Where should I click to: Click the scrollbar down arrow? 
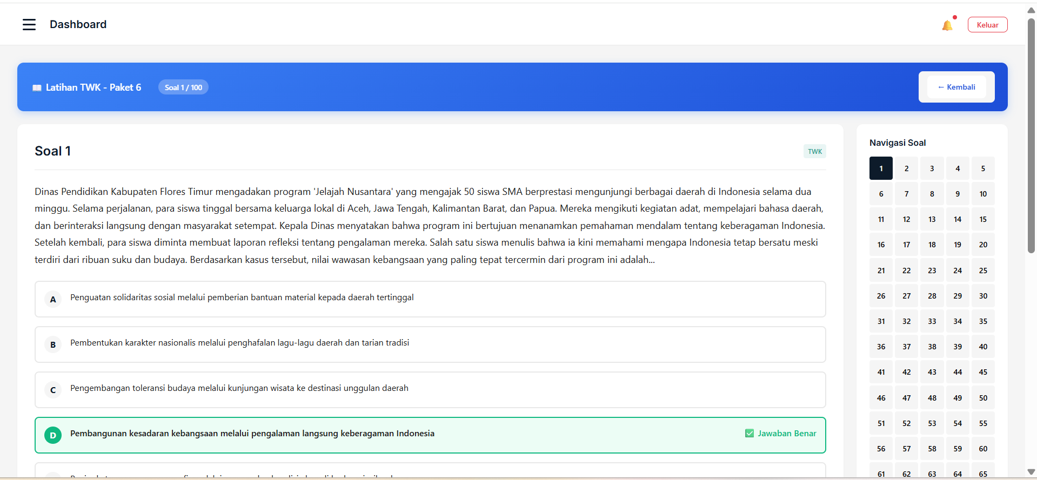[x=1031, y=472]
